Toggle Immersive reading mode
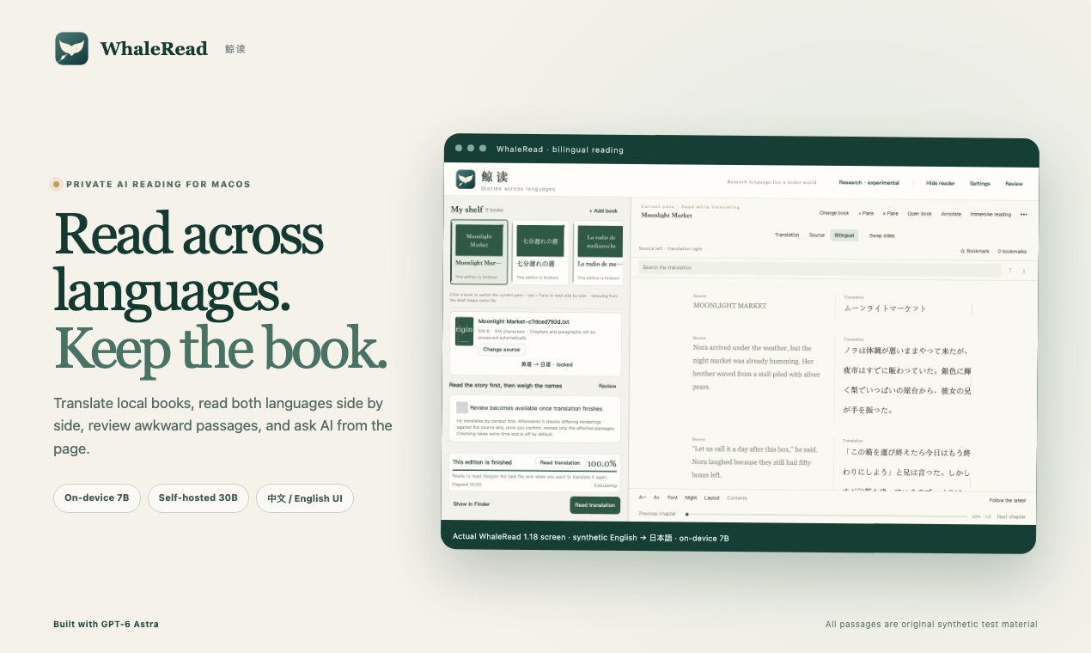 click(x=990, y=214)
